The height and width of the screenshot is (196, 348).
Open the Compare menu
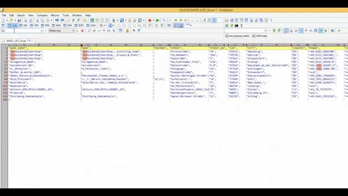click(42, 15)
